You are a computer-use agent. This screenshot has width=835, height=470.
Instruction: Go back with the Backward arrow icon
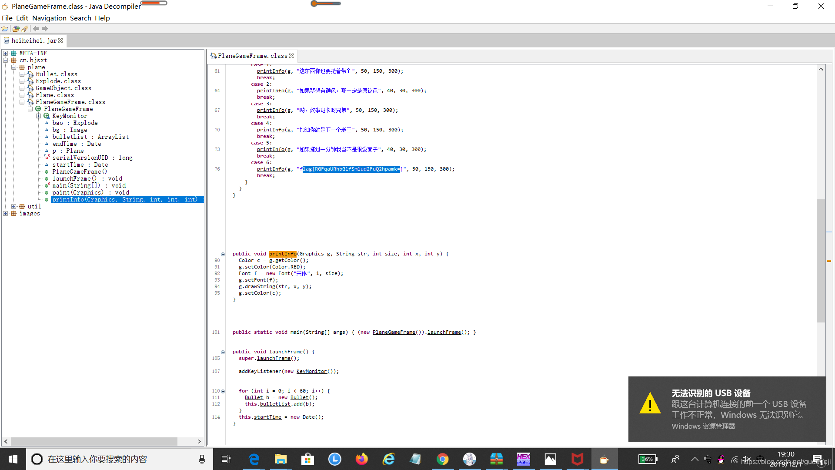pyautogui.click(x=36, y=29)
